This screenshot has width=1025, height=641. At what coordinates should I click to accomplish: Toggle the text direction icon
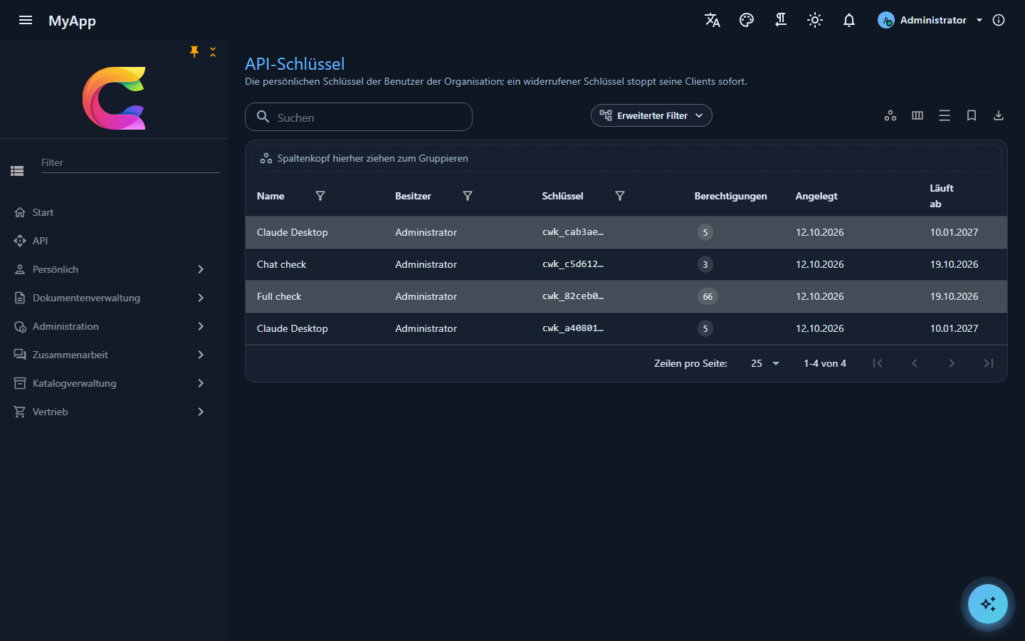click(781, 20)
